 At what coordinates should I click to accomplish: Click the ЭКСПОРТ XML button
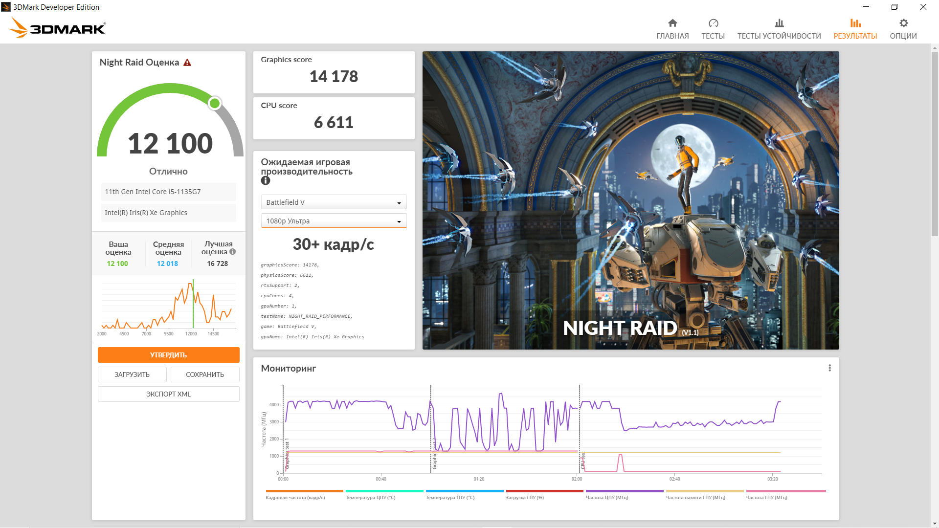tap(169, 394)
